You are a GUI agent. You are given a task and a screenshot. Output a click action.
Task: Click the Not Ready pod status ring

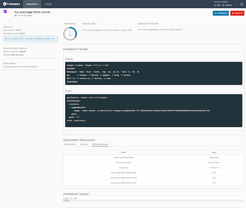[70, 33]
